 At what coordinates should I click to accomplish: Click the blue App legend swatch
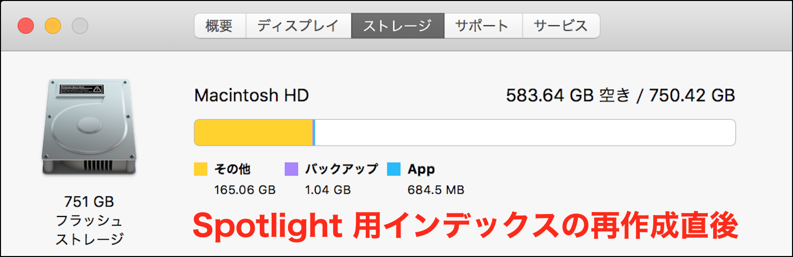[394, 169]
